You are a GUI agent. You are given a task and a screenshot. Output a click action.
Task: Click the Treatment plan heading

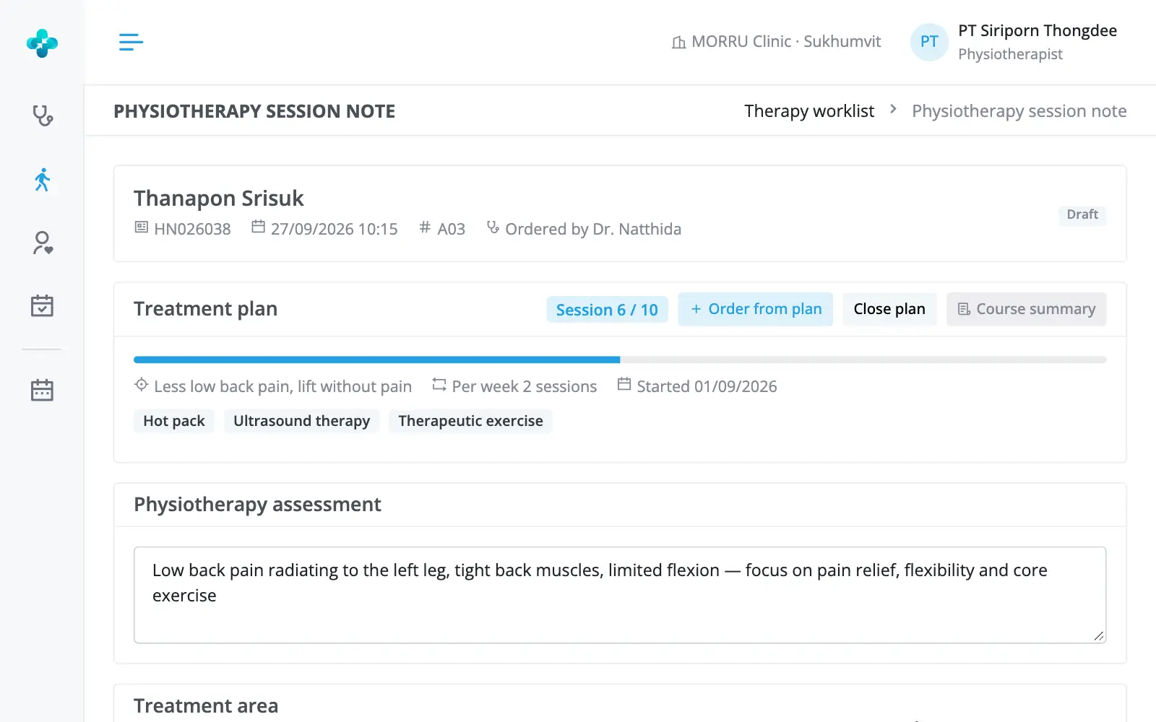pos(205,308)
